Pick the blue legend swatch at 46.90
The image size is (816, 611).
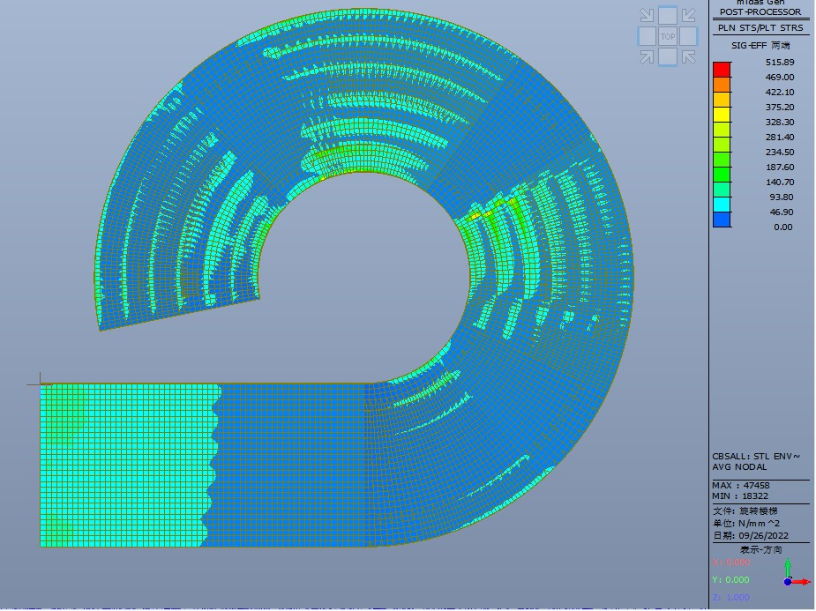click(722, 220)
